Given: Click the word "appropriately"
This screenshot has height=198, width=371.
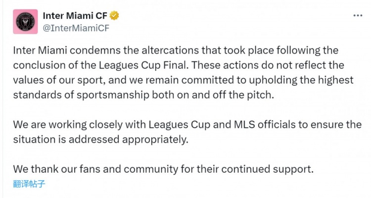Looking at the screenshot, I should [156, 139].
